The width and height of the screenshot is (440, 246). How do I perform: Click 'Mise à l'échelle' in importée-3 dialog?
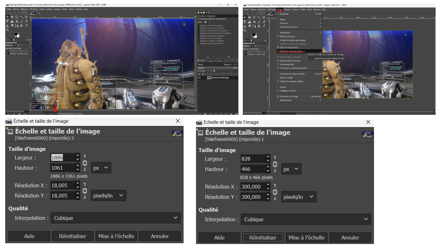(116, 236)
